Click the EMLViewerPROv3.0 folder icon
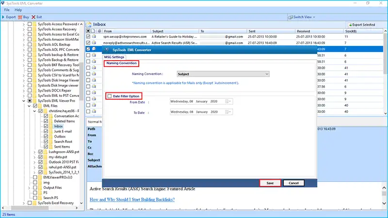The width and height of the screenshot is (388, 218). [40, 177]
